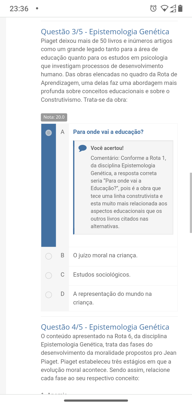Click the speech bubble comment icon
The width and height of the screenshot is (192, 407).
83,148
